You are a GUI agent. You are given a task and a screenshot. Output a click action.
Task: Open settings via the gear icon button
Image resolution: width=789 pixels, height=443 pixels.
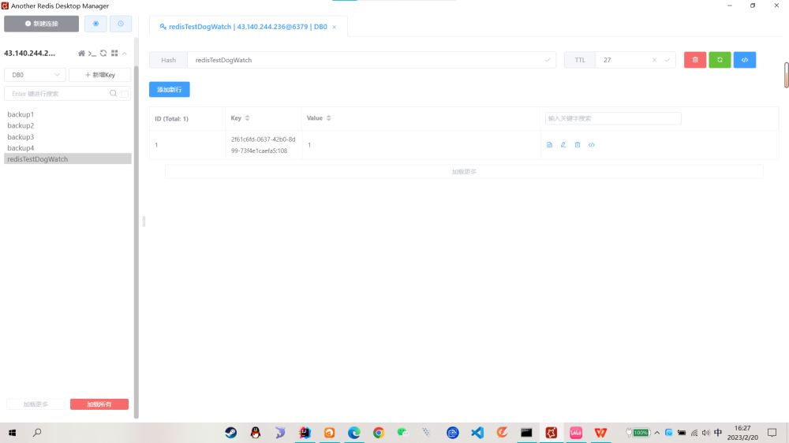[95, 24]
